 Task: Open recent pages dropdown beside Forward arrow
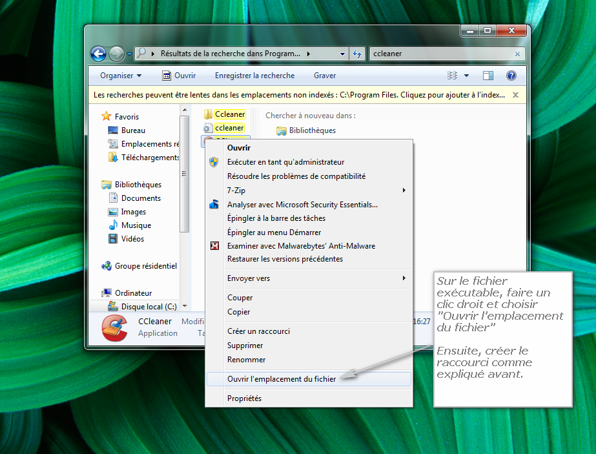pyautogui.click(x=129, y=54)
